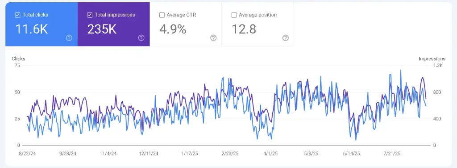Select the 11.6K total clicks value
This screenshot has height=168, width=457.
pyautogui.click(x=32, y=29)
